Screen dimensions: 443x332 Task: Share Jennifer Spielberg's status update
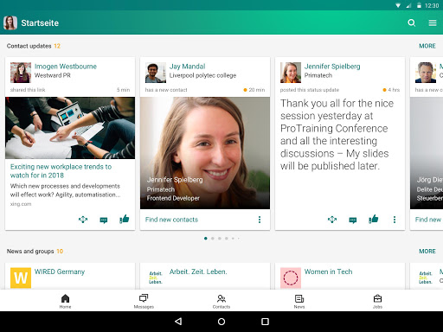tap(332, 220)
